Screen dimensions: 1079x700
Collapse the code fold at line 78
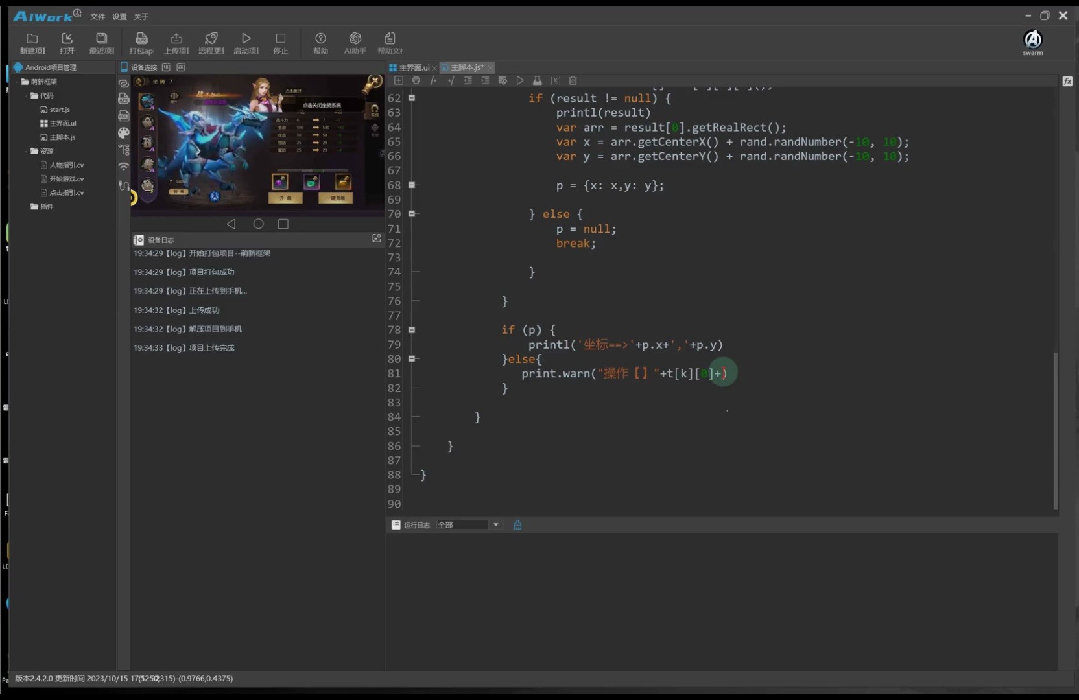click(411, 330)
